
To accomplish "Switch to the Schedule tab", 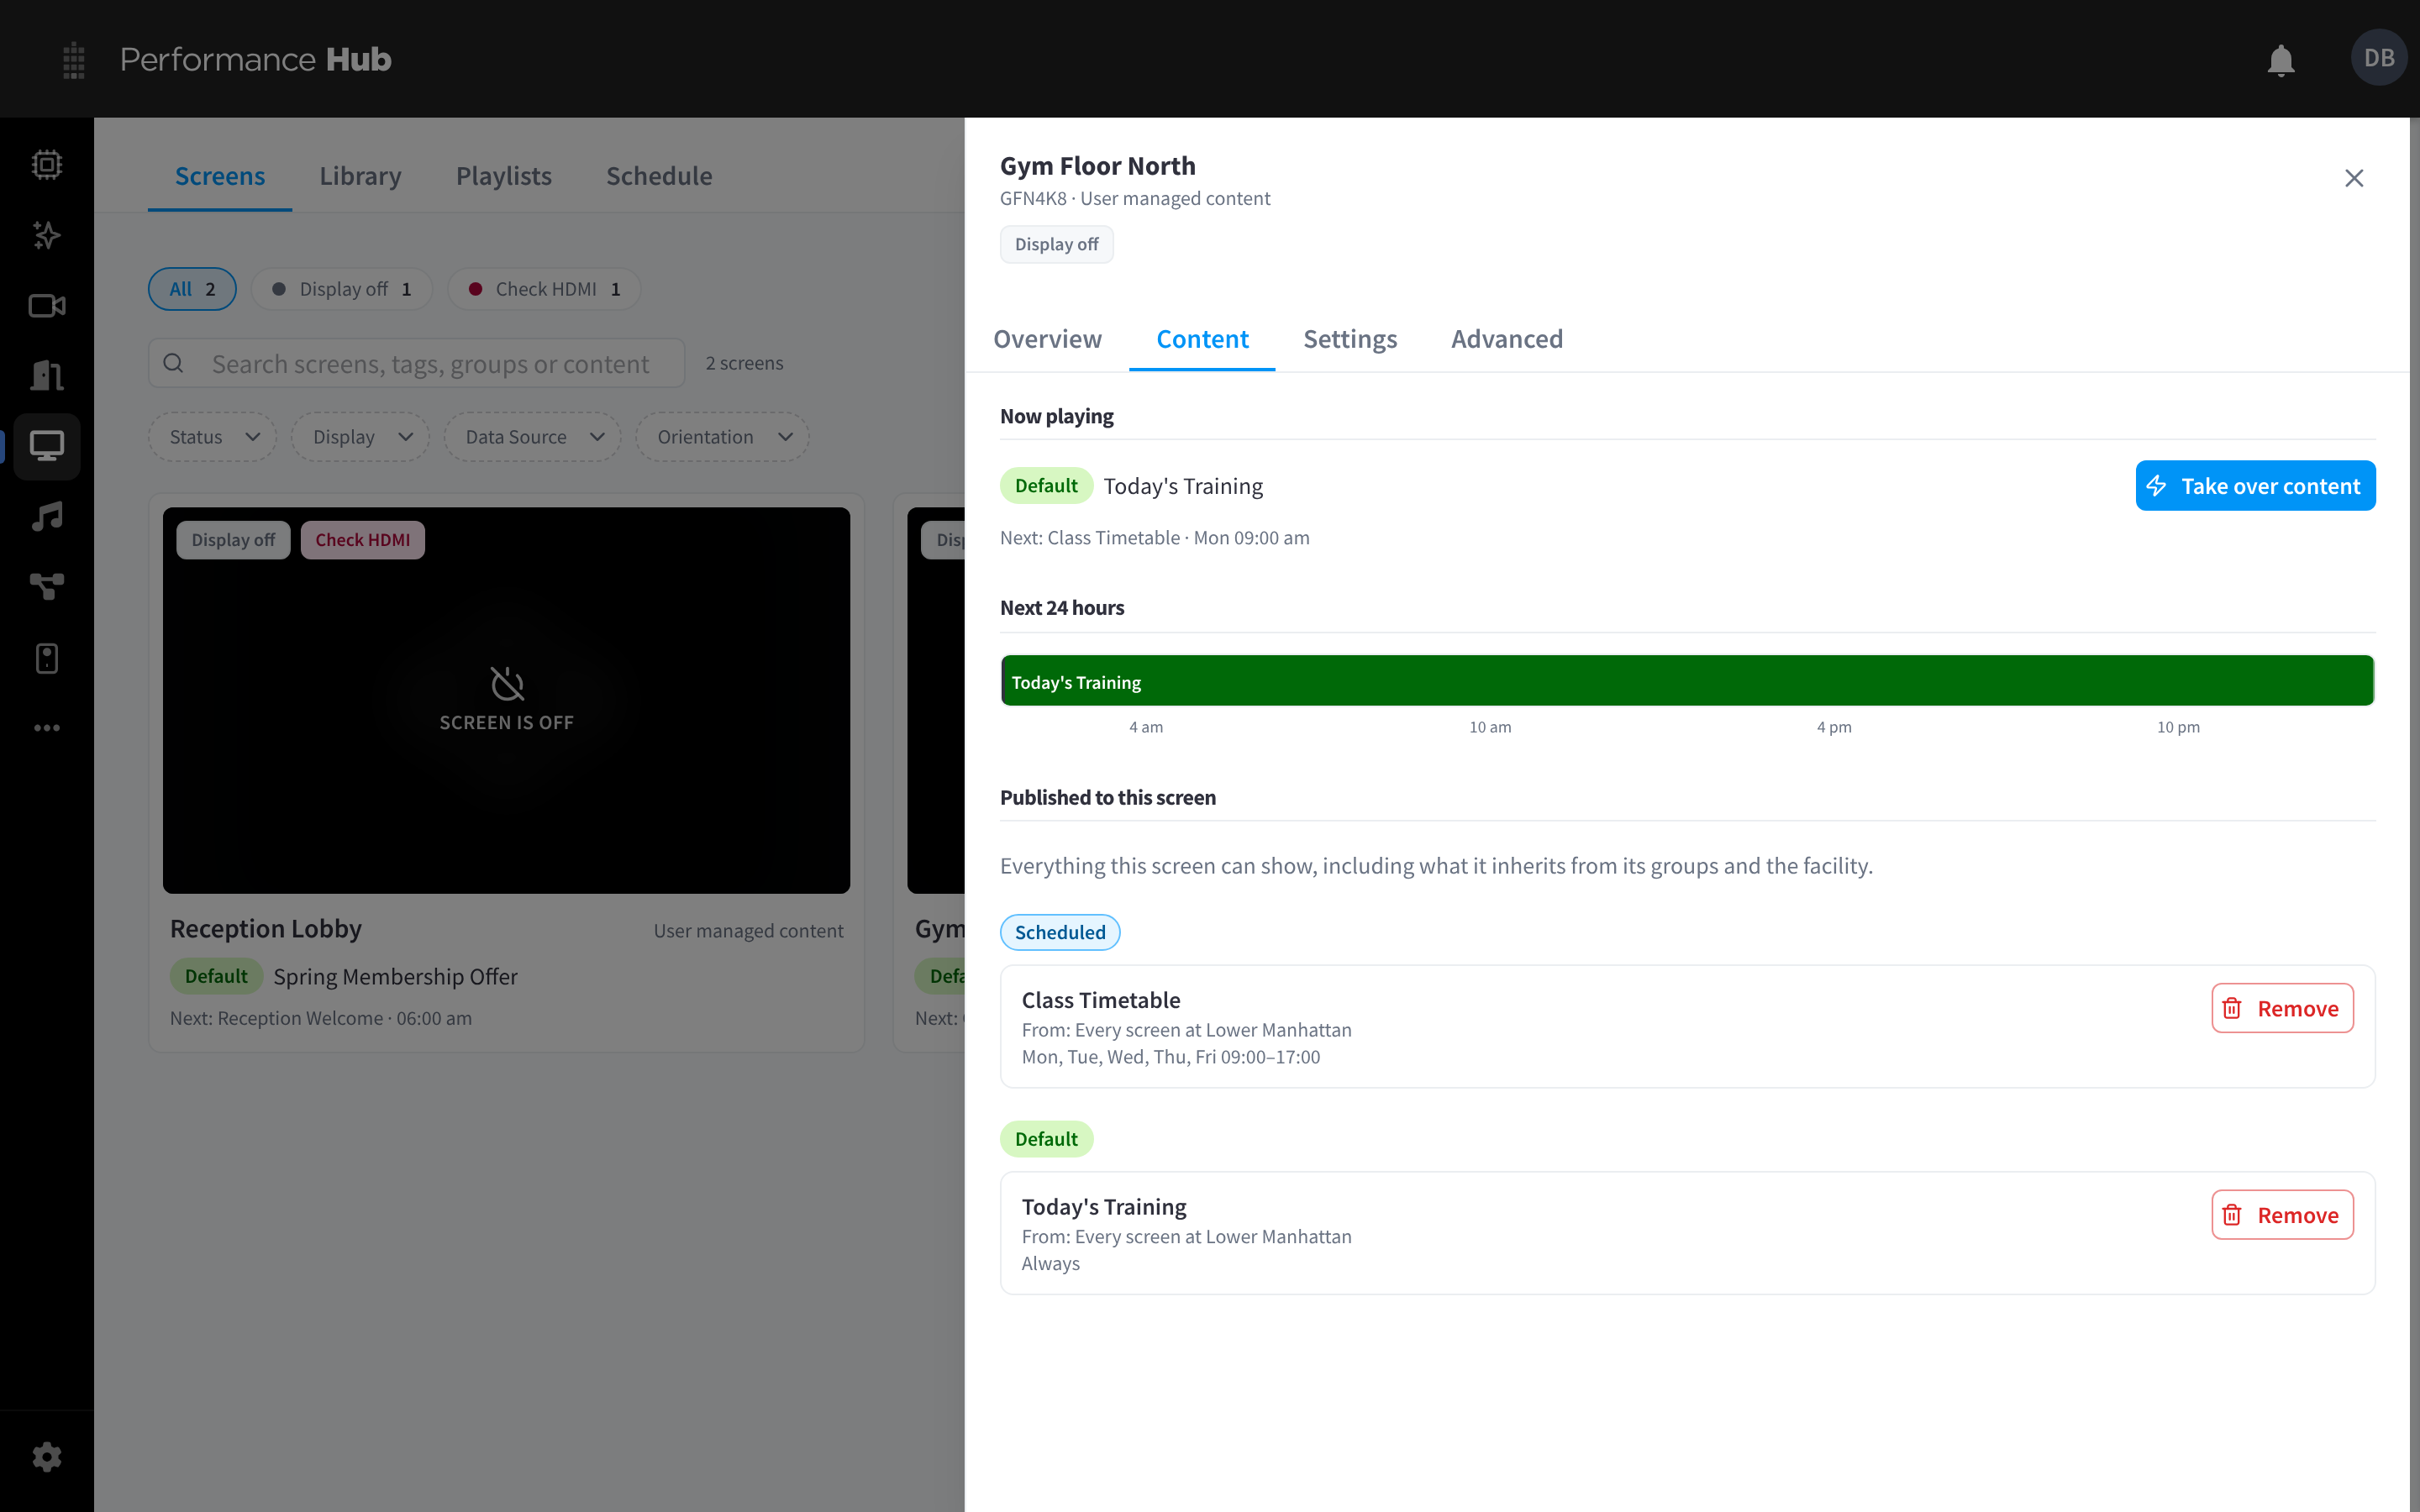I will [659, 176].
